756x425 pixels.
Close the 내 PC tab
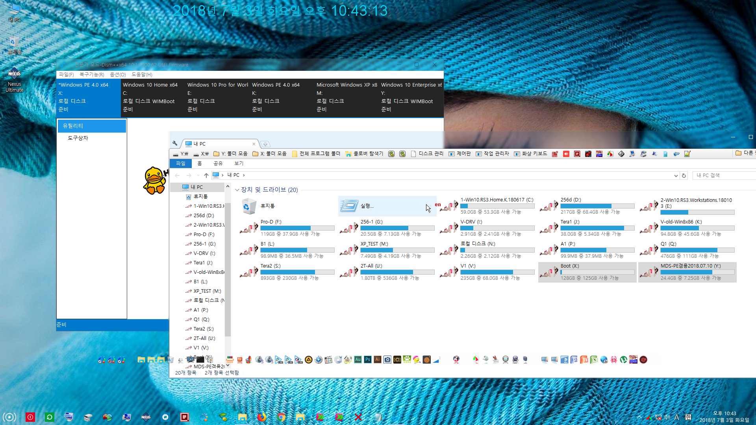pos(254,144)
